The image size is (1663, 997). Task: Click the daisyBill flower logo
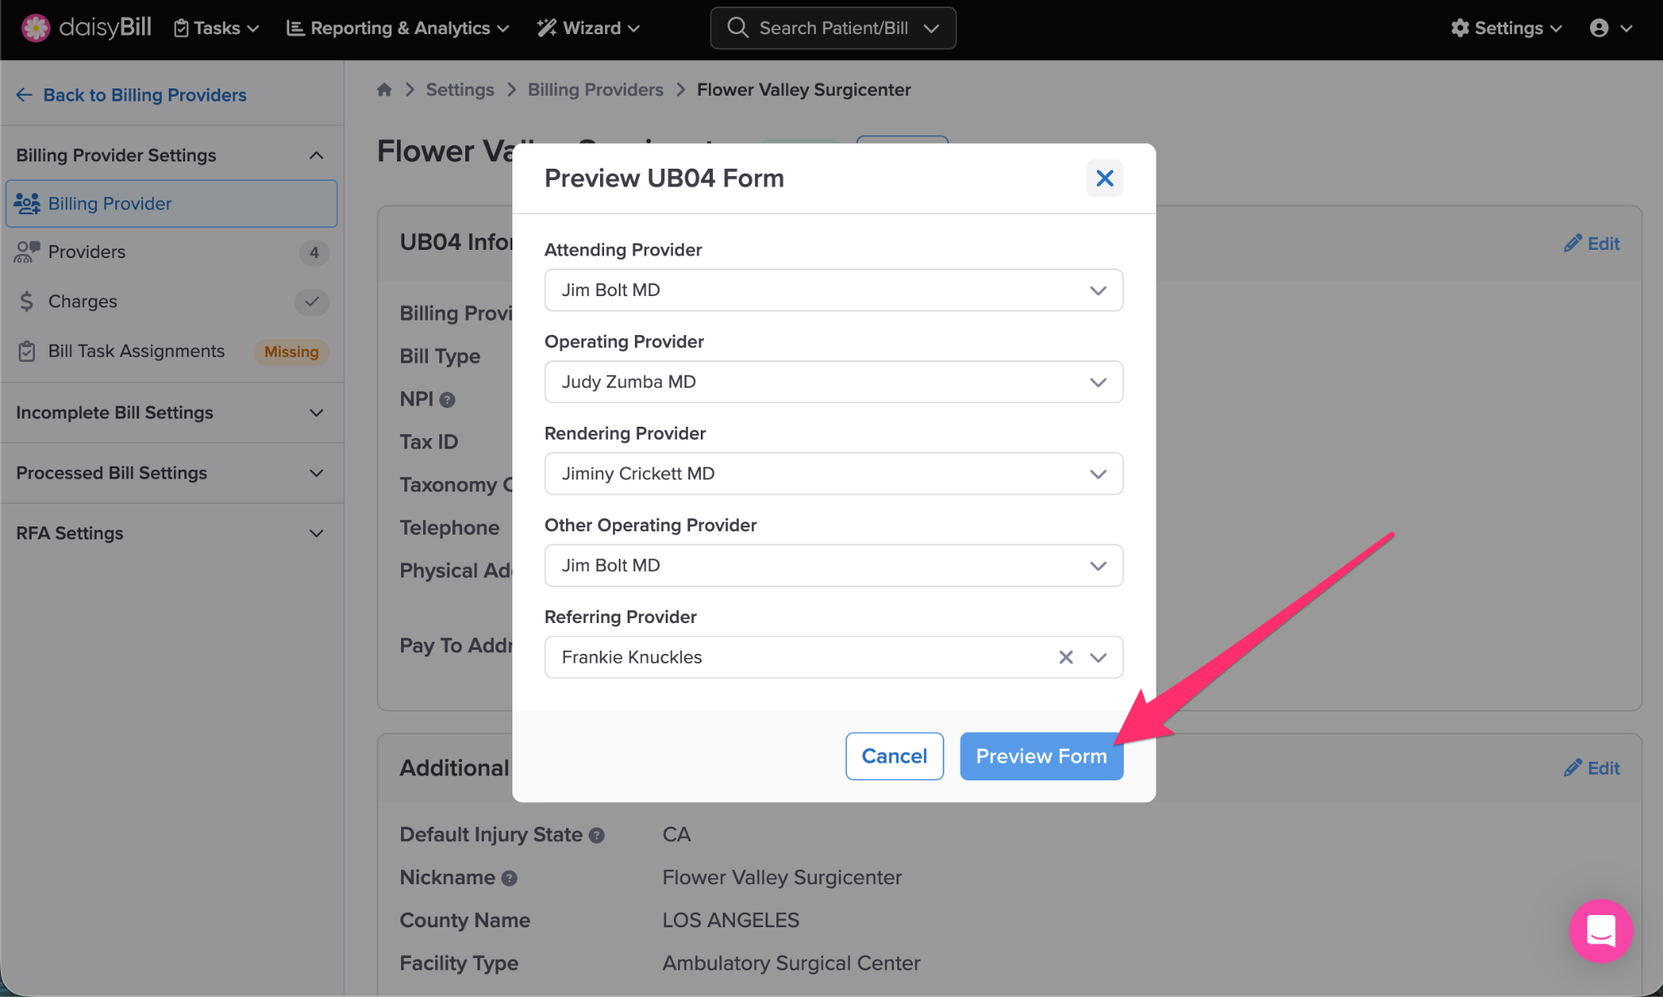[35, 28]
